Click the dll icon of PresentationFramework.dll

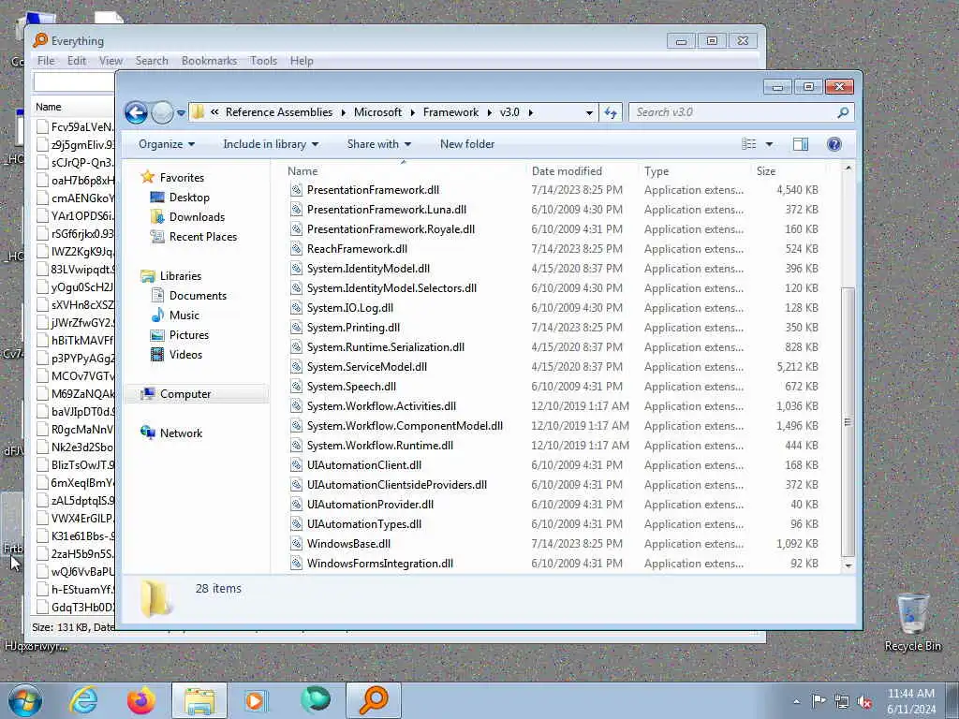(296, 190)
